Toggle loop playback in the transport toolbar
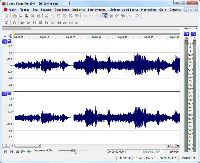Viewport: 200px width, 163px height. coord(14,23)
